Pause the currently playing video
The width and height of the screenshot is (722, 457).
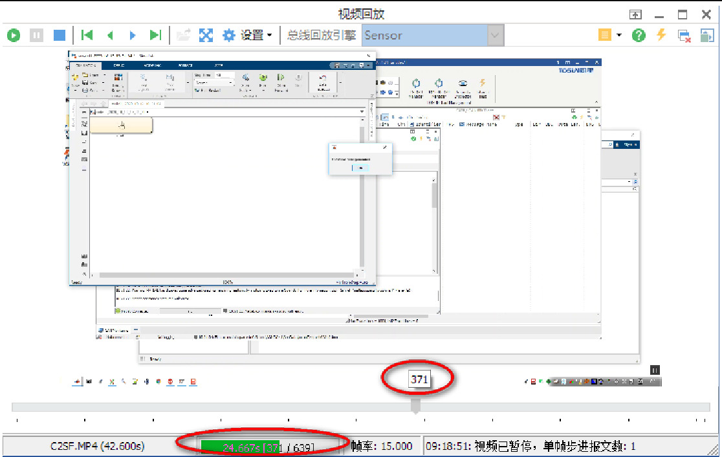point(37,35)
